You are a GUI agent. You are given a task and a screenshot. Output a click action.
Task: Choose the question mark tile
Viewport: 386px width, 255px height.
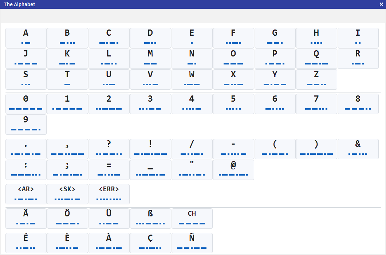pos(109,149)
